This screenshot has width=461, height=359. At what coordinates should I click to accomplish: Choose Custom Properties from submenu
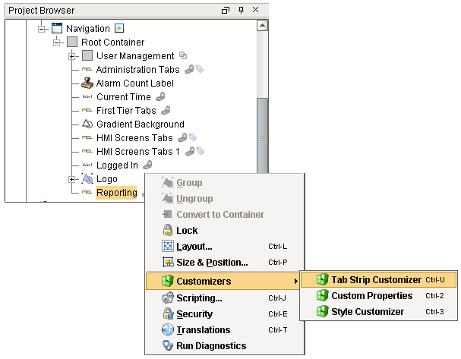click(x=378, y=295)
